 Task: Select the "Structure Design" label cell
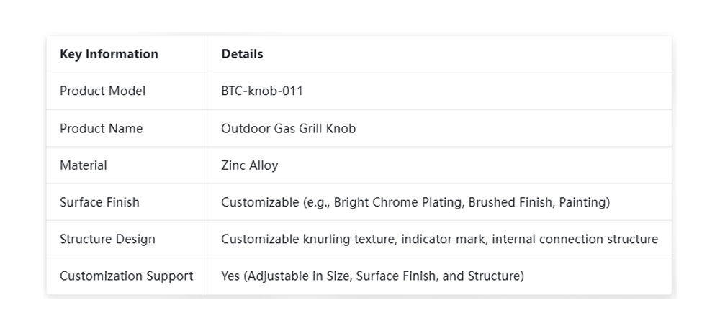pyautogui.click(x=107, y=239)
